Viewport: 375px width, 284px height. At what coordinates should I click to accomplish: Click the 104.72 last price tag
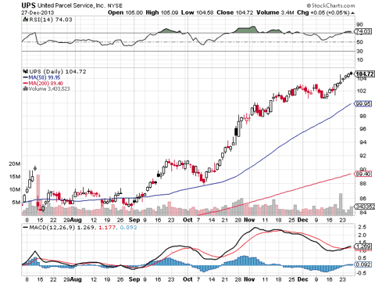(365, 74)
